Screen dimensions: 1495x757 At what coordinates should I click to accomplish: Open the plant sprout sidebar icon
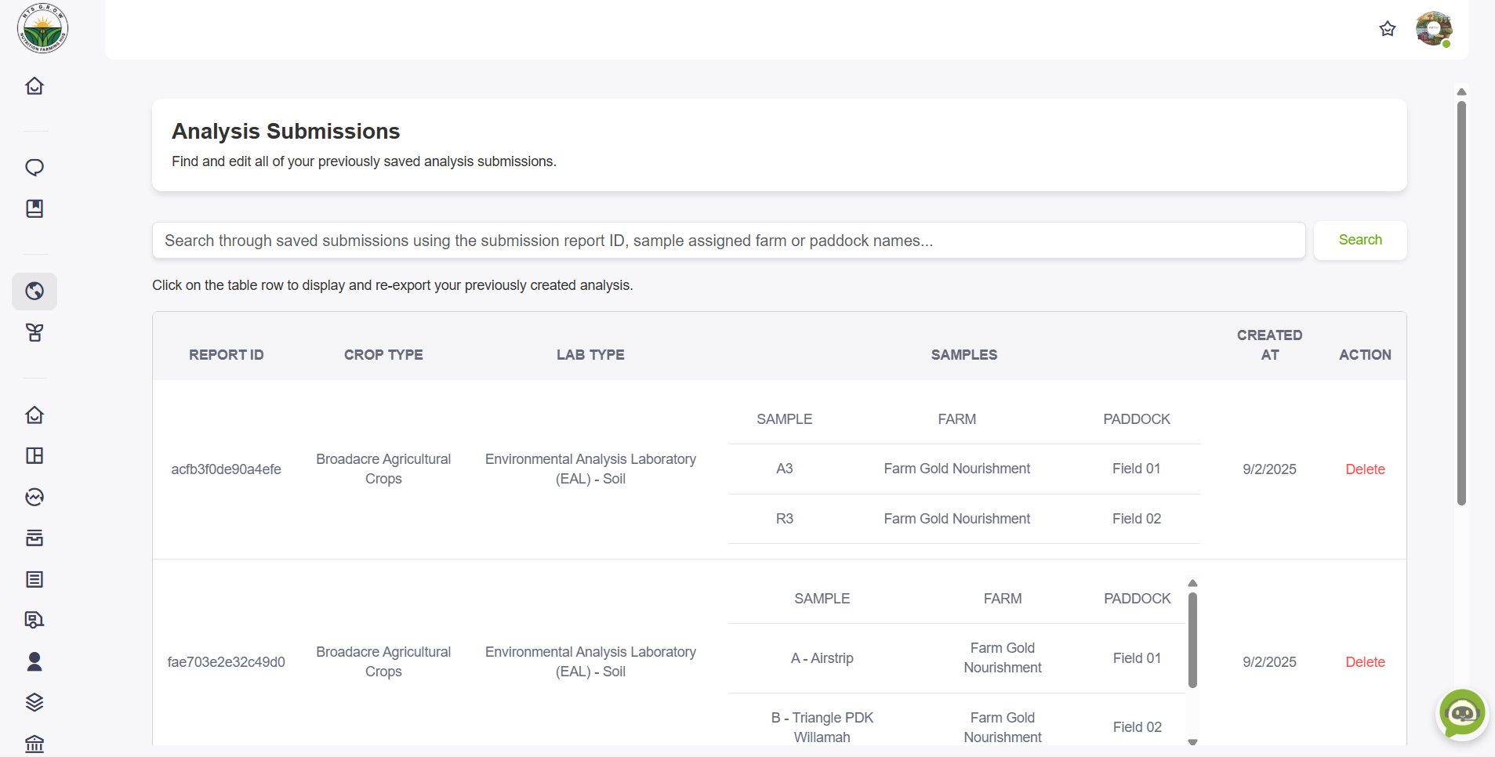tap(34, 332)
